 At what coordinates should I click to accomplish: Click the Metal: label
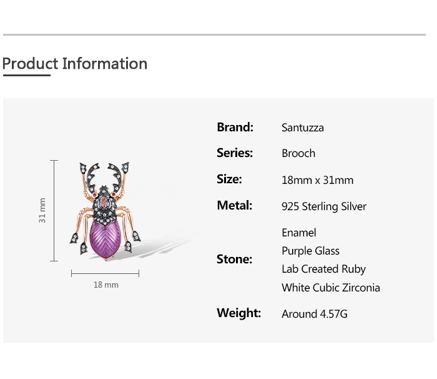pyautogui.click(x=234, y=205)
